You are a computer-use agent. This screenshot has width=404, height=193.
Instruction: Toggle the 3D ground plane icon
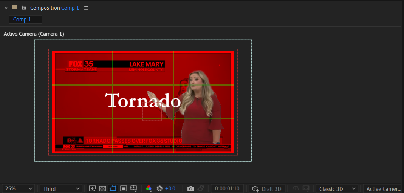296,188
